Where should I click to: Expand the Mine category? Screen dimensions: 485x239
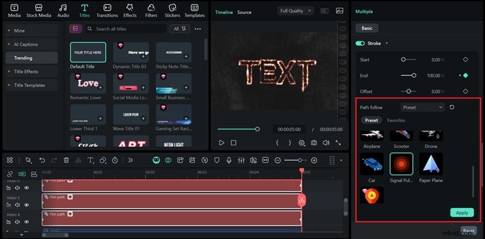tap(32, 31)
